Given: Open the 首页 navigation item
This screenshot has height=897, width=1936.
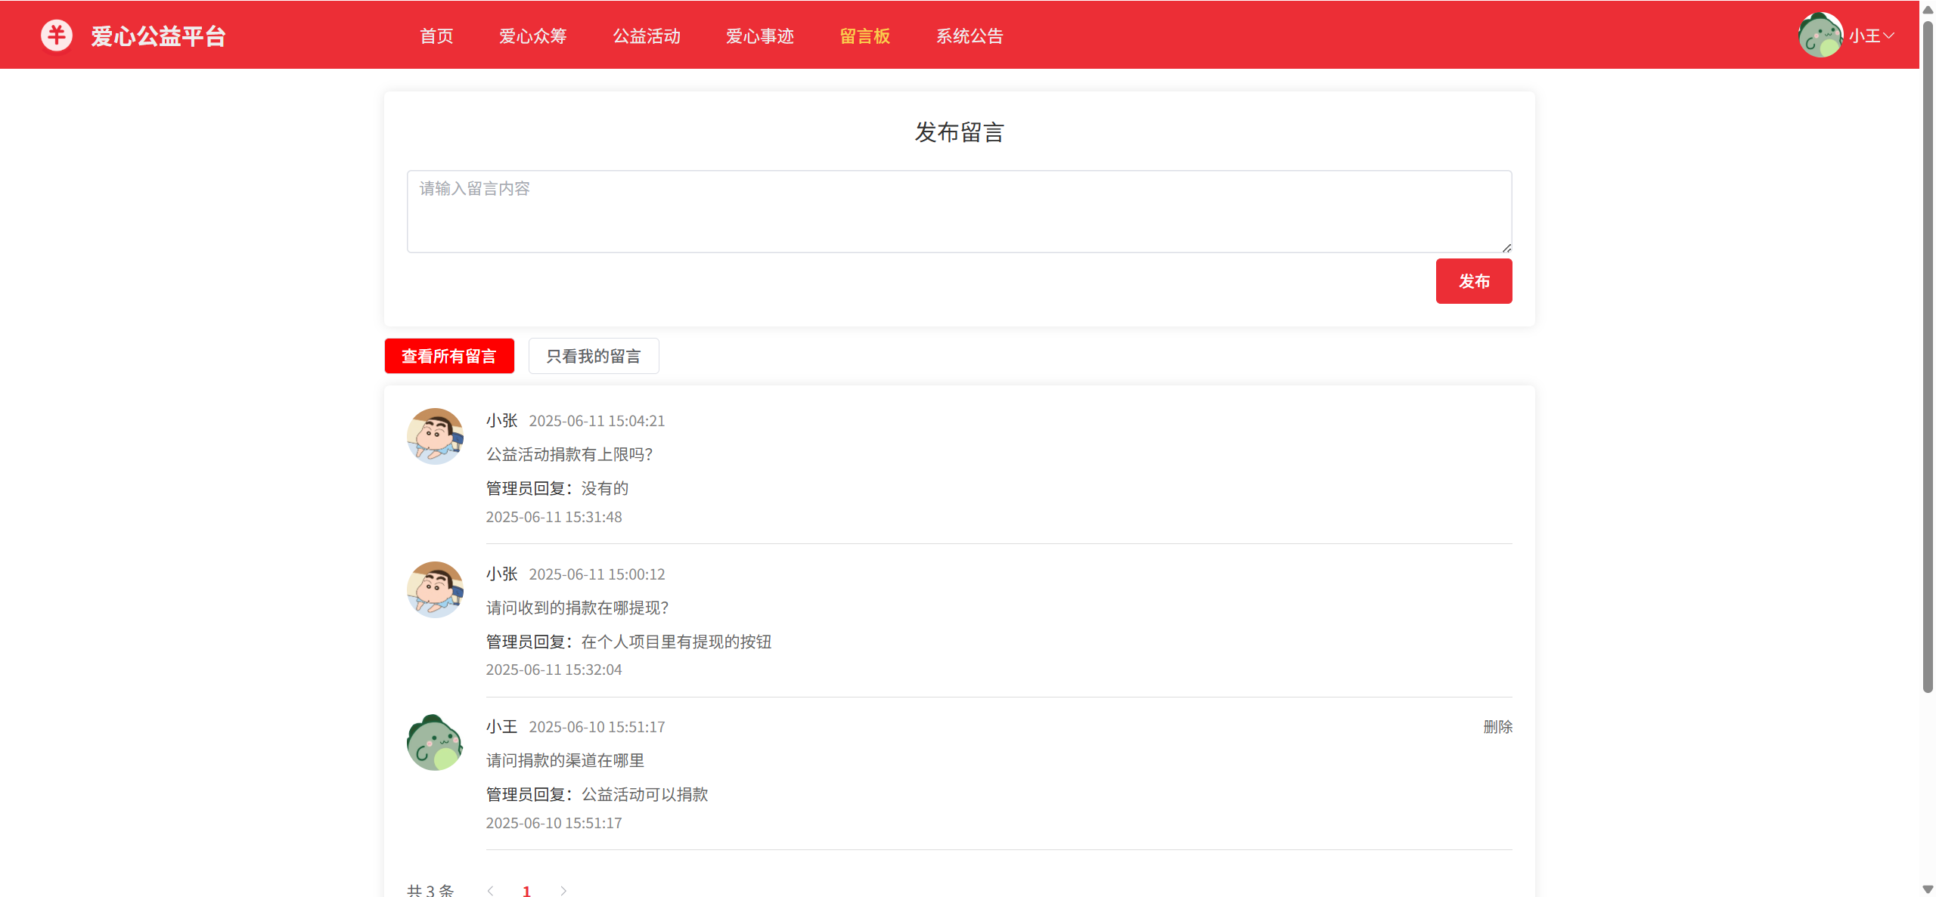Looking at the screenshot, I should pyautogui.click(x=436, y=36).
